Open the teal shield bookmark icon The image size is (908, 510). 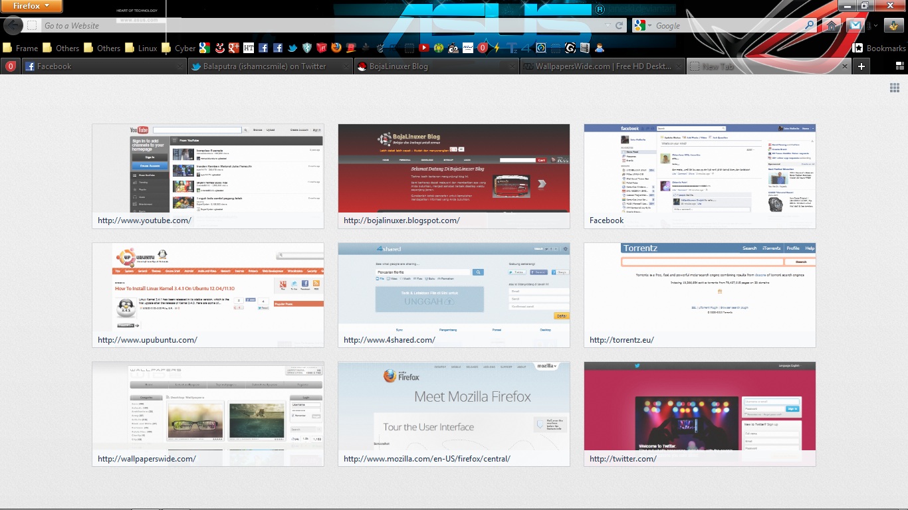(x=307, y=48)
